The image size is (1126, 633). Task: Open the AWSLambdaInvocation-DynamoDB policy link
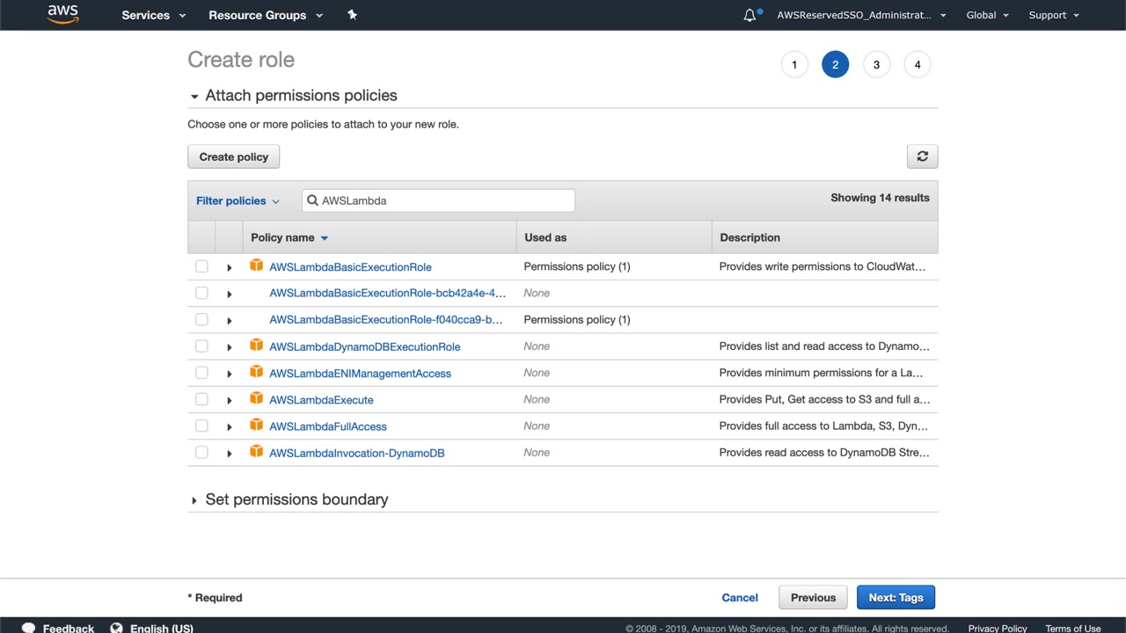[x=356, y=453]
